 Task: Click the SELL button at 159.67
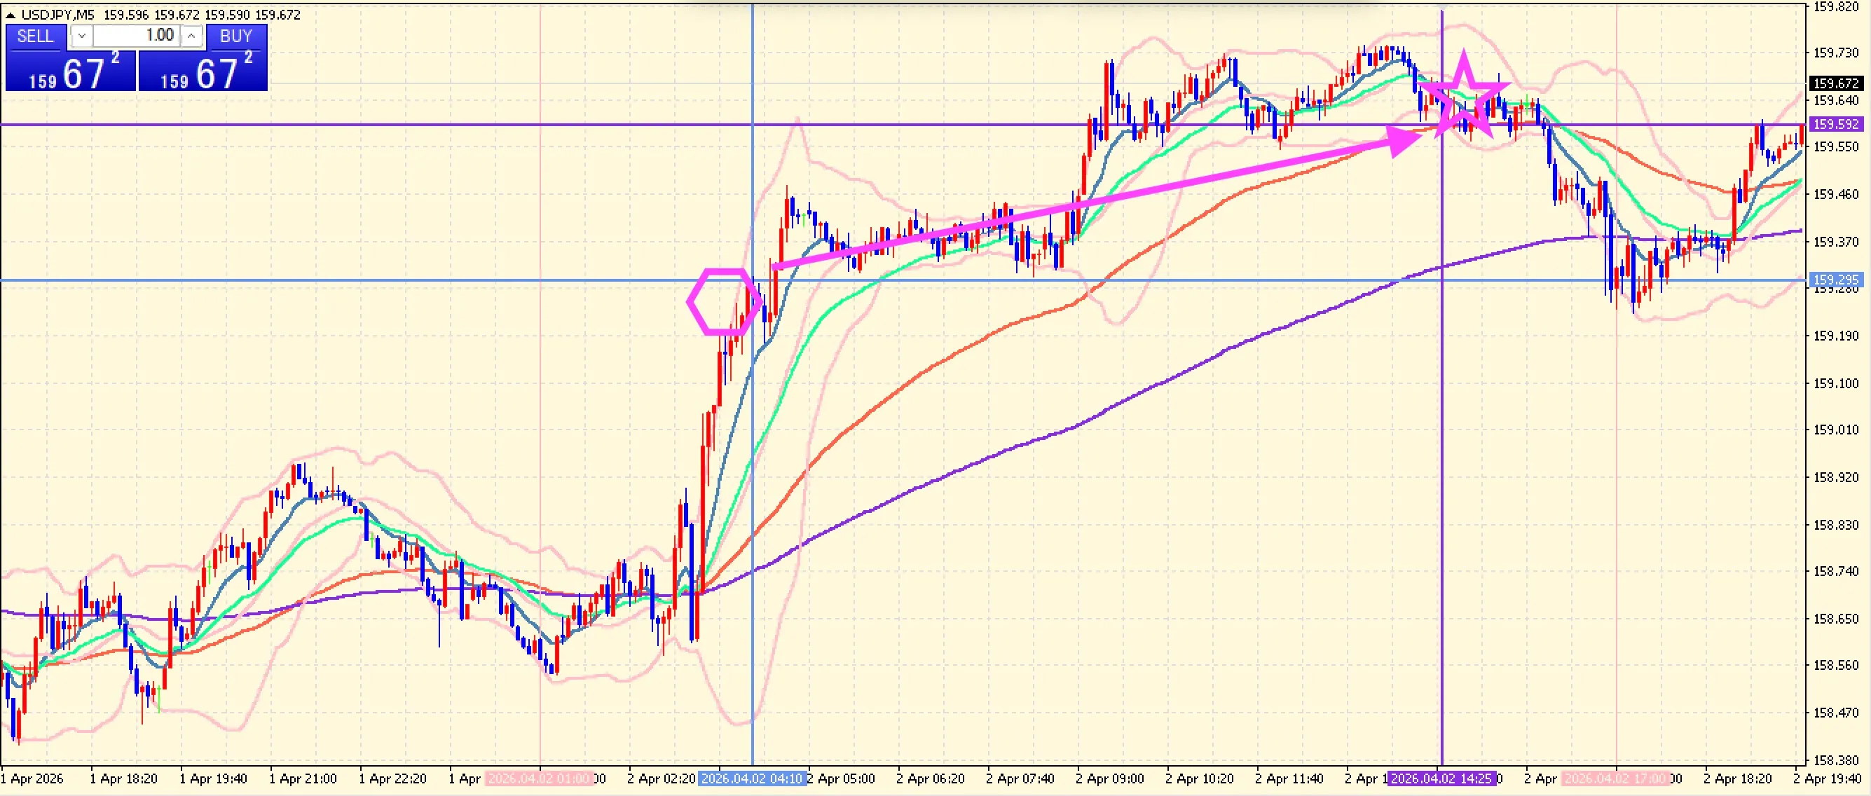(70, 69)
